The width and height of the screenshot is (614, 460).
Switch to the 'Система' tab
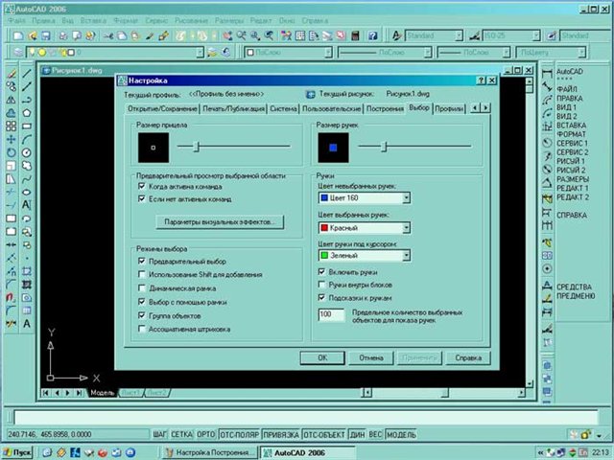coord(283,109)
